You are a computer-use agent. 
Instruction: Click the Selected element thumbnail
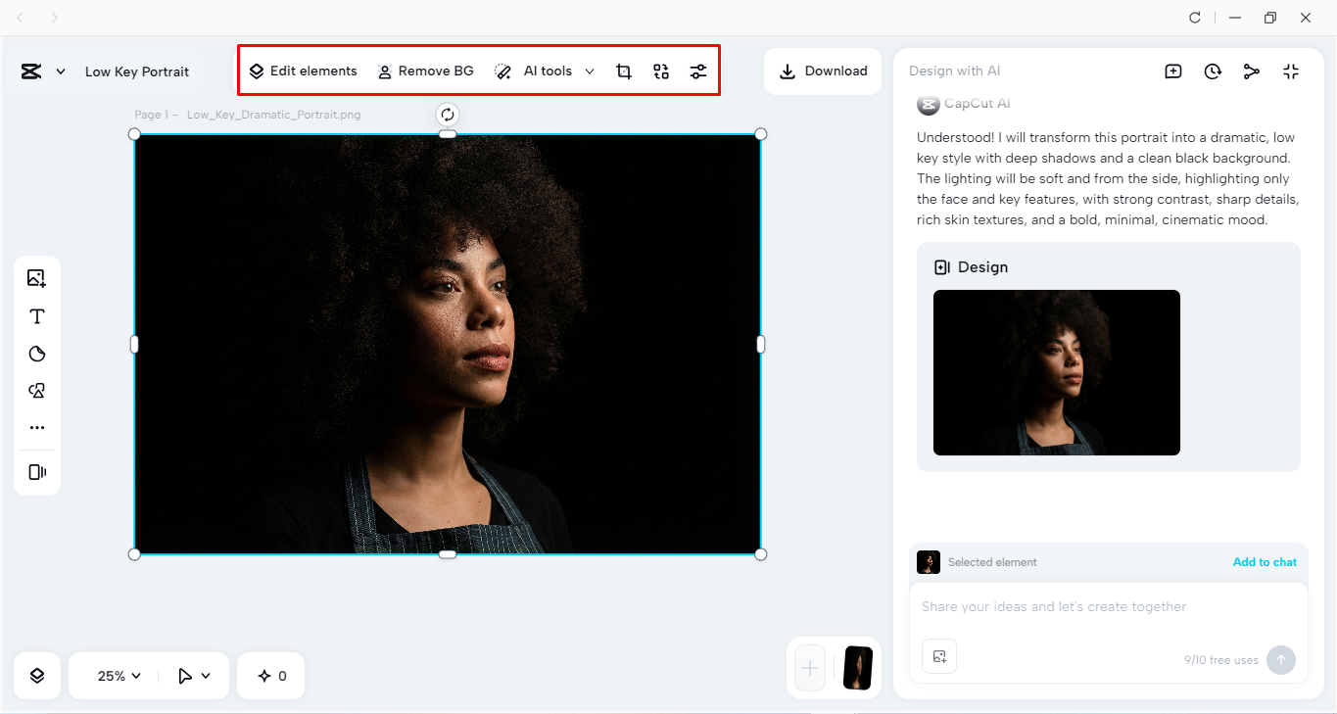(x=929, y=562)
